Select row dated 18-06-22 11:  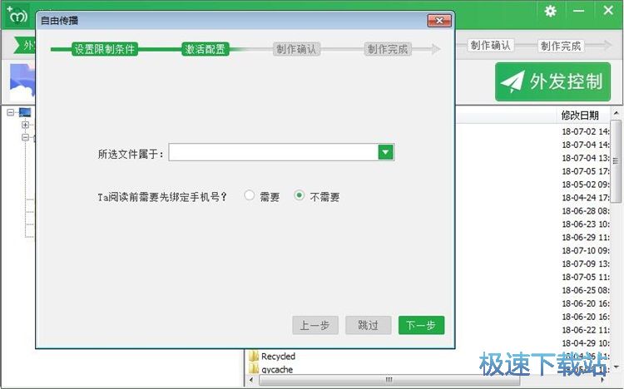tap(585, 330)
